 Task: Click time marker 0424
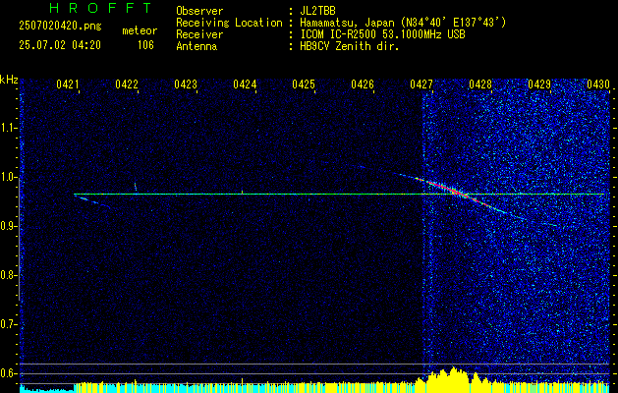pyautogui.click(x=245, y=84)
